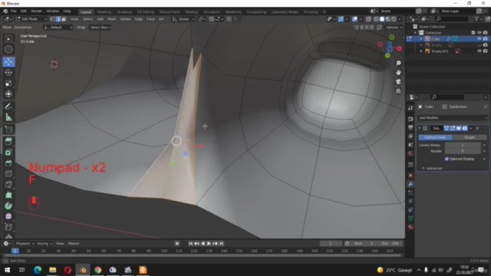Screen dimensions: 491x276
Task: Open the Render menu
Action: coord(36,11)
